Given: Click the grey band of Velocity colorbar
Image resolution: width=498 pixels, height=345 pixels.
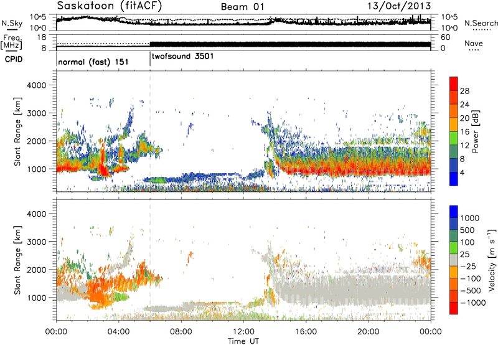Looking at the screenshot, I should coord(454,260).
